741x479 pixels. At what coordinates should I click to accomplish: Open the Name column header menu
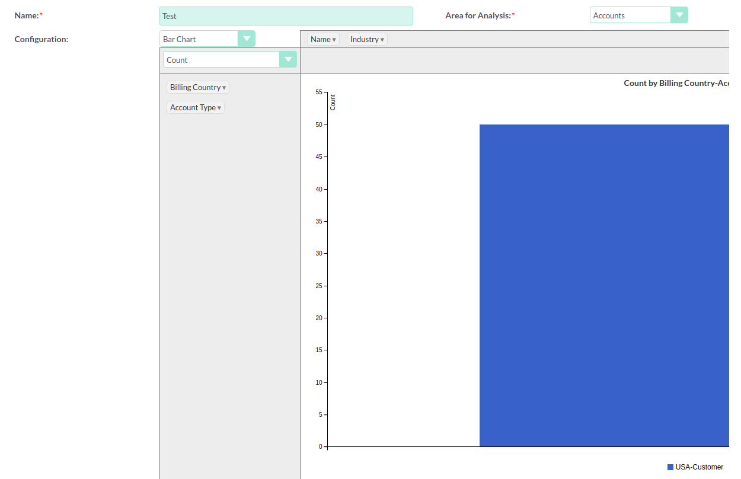tap(322, 39)
